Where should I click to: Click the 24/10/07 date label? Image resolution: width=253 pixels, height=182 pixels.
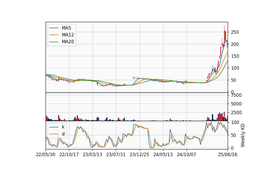click(x=187, y=155)
